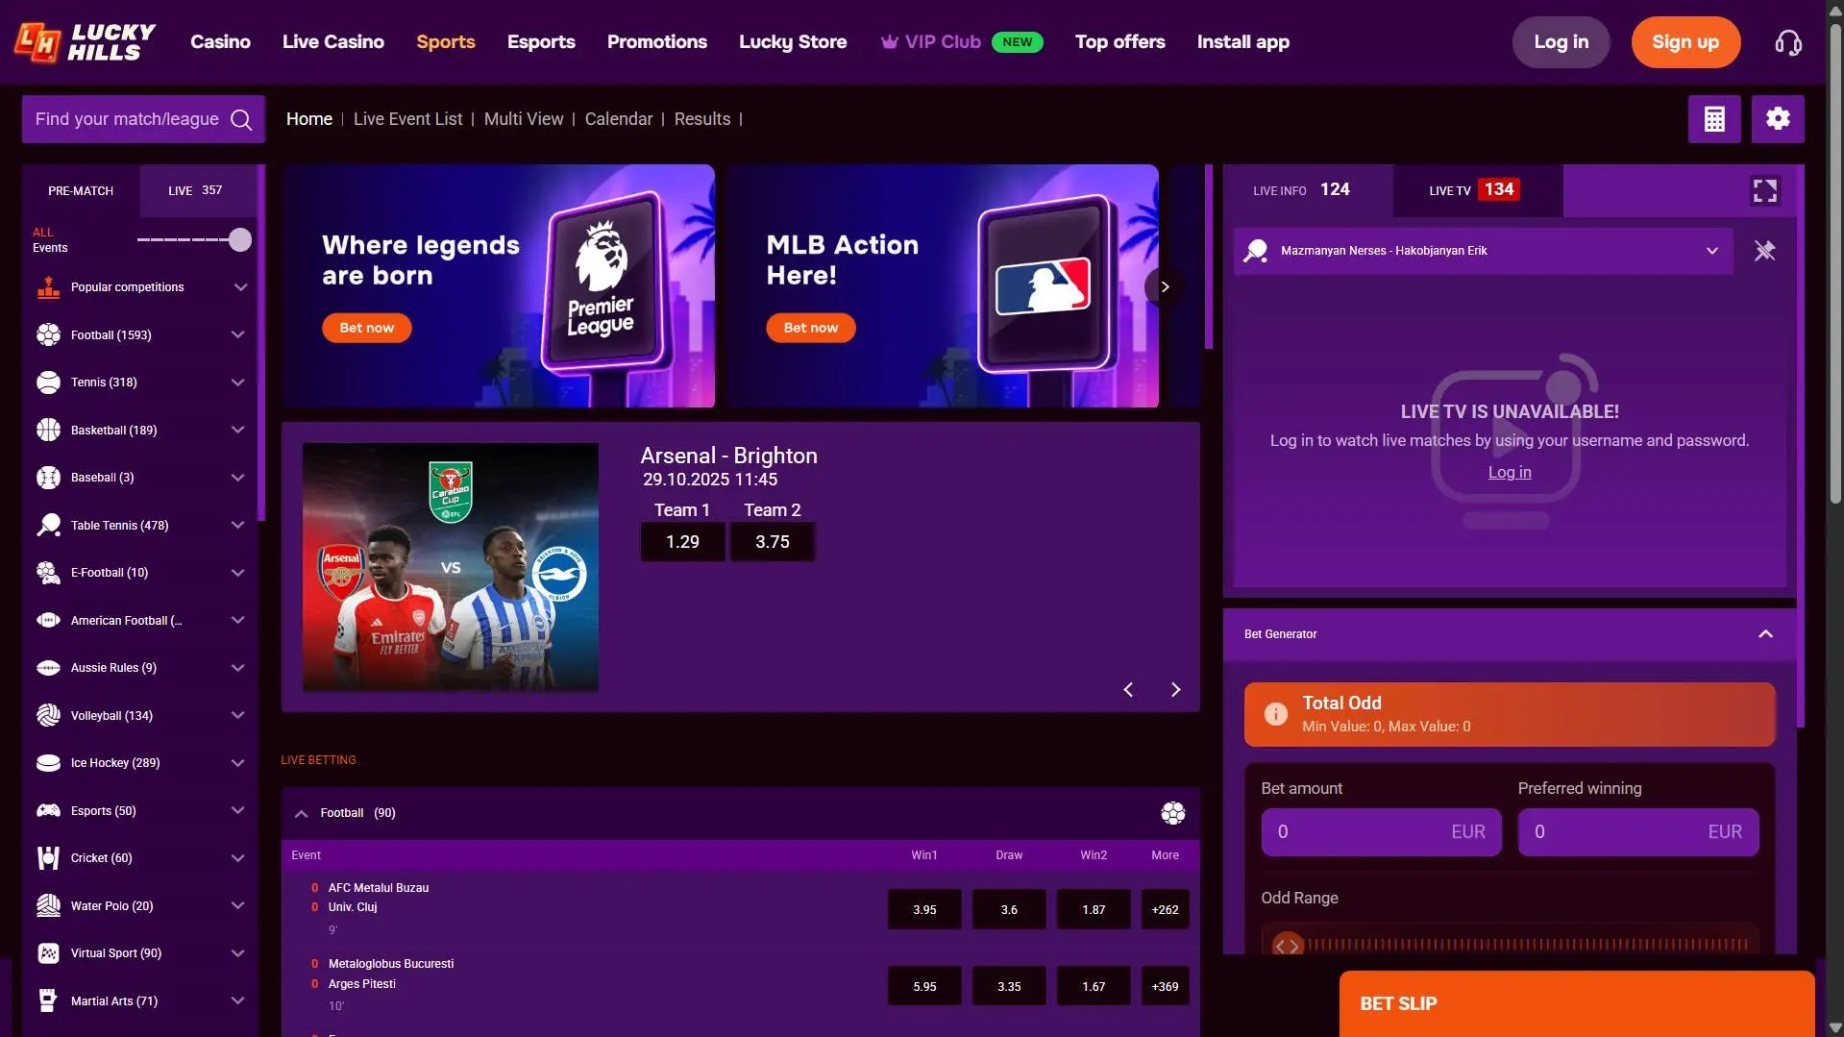The height and width of the screenshot is (1037, 1844).
Task: Open the bet calculator icon
Action: [1713, 119]
